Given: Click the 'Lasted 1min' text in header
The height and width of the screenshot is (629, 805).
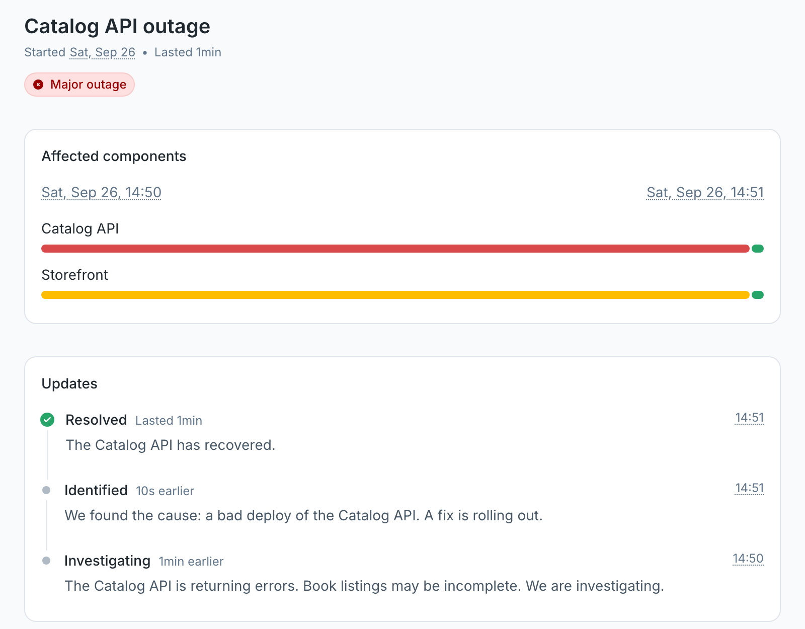Looking at the screenshot, I should (188, 52).
